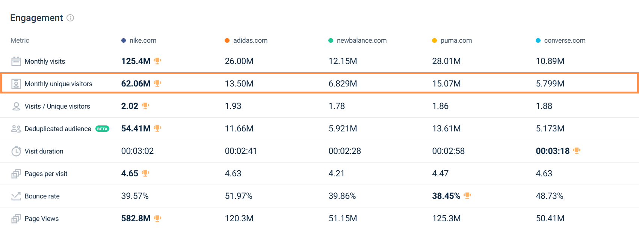Click puma unique visitors 15.07M
This screenshot has width=639, height=240.
click(x=446, y=83)
